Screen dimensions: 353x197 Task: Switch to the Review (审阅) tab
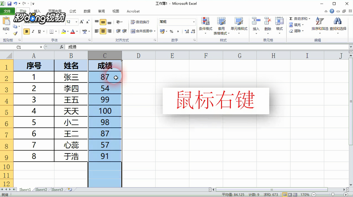[x=102, y=11]
